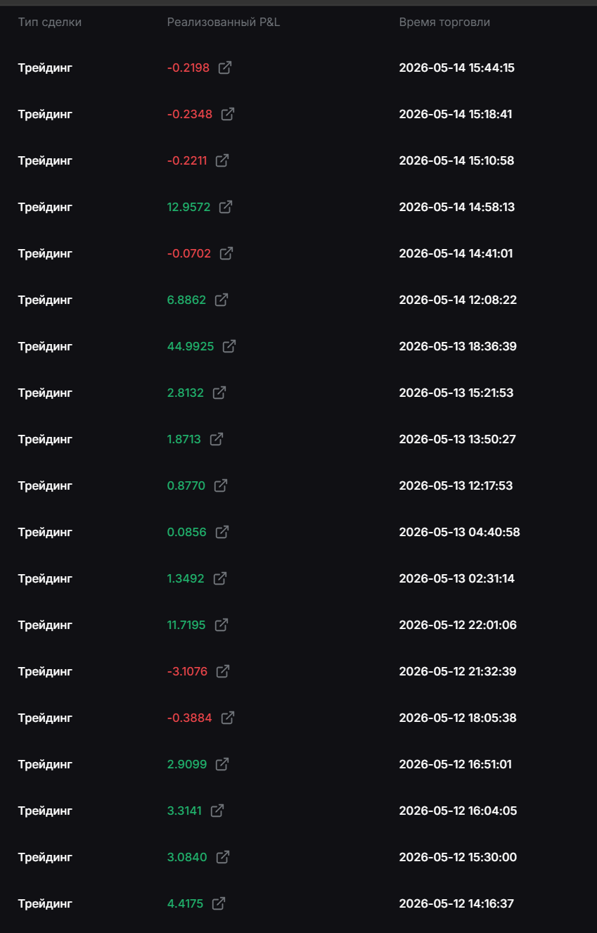Click share icon beside 6.8862
Screen dimensions: 597x933
222,300
